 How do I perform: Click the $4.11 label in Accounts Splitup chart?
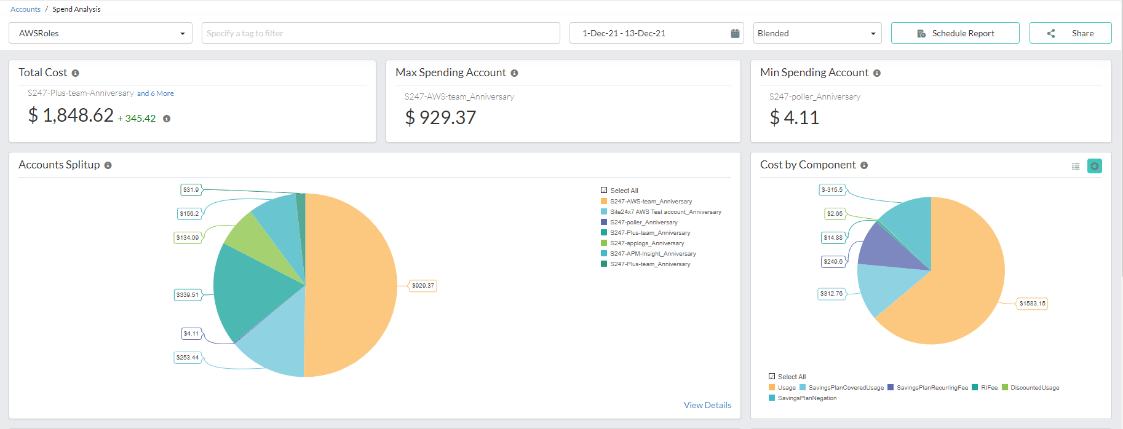[191, 333]
